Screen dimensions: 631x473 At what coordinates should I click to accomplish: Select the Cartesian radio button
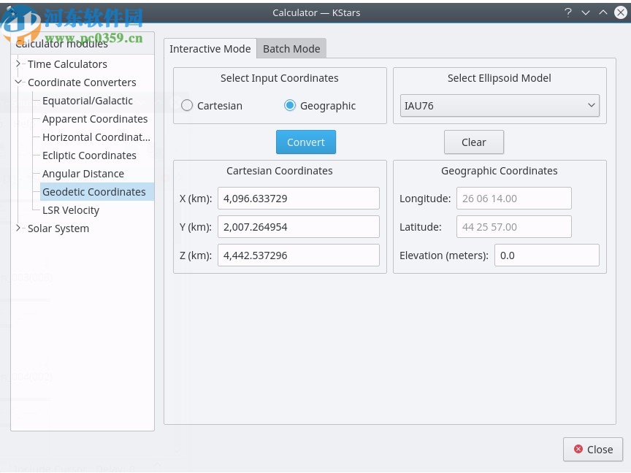coord(188,106)
